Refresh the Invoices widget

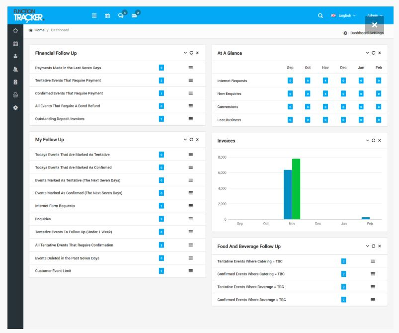373,141
